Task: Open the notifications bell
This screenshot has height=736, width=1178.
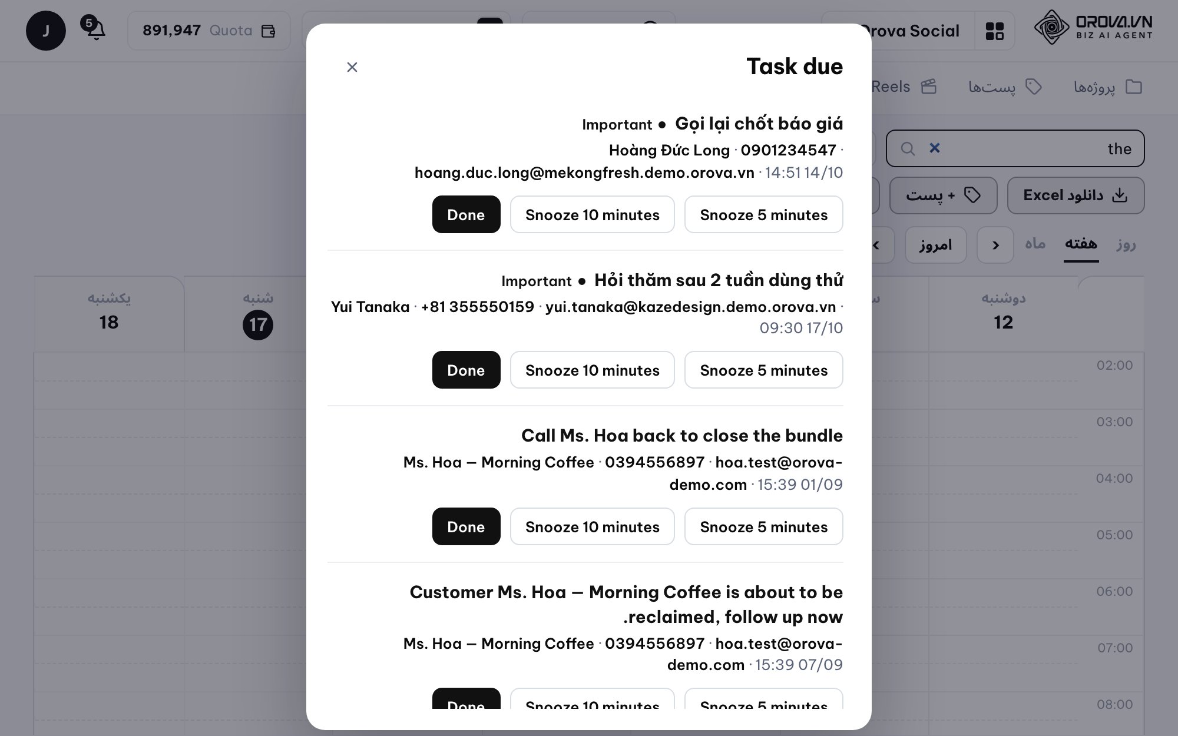Action: [x=96, y=30]
